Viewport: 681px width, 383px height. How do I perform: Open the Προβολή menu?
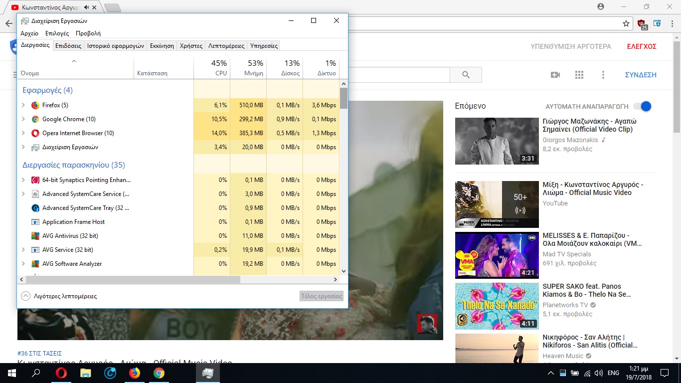tap(88, 33)
